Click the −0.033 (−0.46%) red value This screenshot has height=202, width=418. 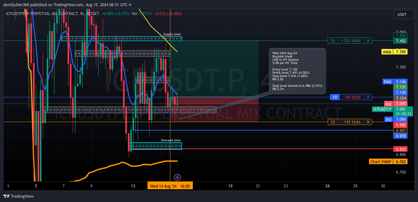pyautogui.click(x=168, y=14)
